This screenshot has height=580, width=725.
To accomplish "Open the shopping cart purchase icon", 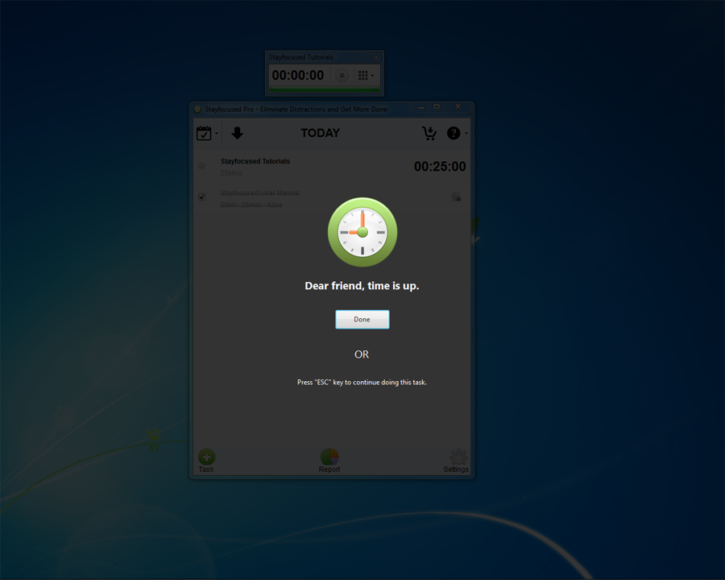I will [x=429, y=133].
